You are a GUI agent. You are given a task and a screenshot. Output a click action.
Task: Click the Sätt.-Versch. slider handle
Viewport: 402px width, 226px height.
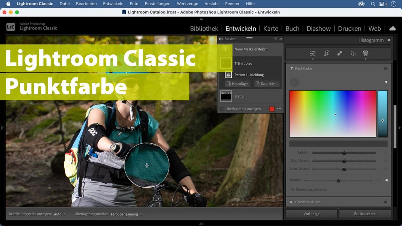click(x=344, y=161)
